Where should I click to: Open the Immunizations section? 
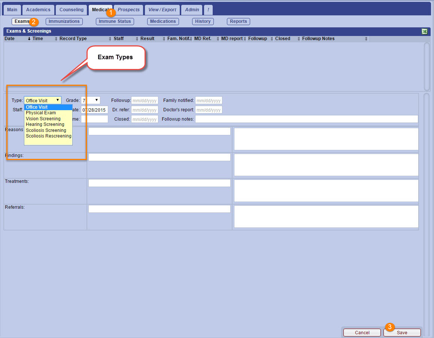[x=64, y=21]
